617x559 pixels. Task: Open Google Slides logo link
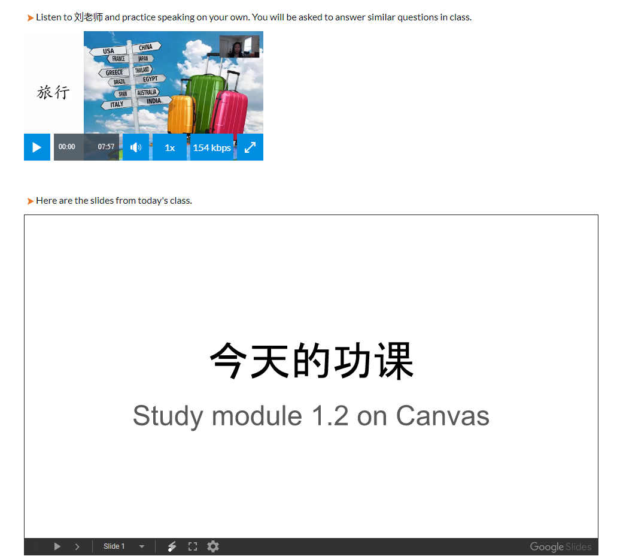560,547
